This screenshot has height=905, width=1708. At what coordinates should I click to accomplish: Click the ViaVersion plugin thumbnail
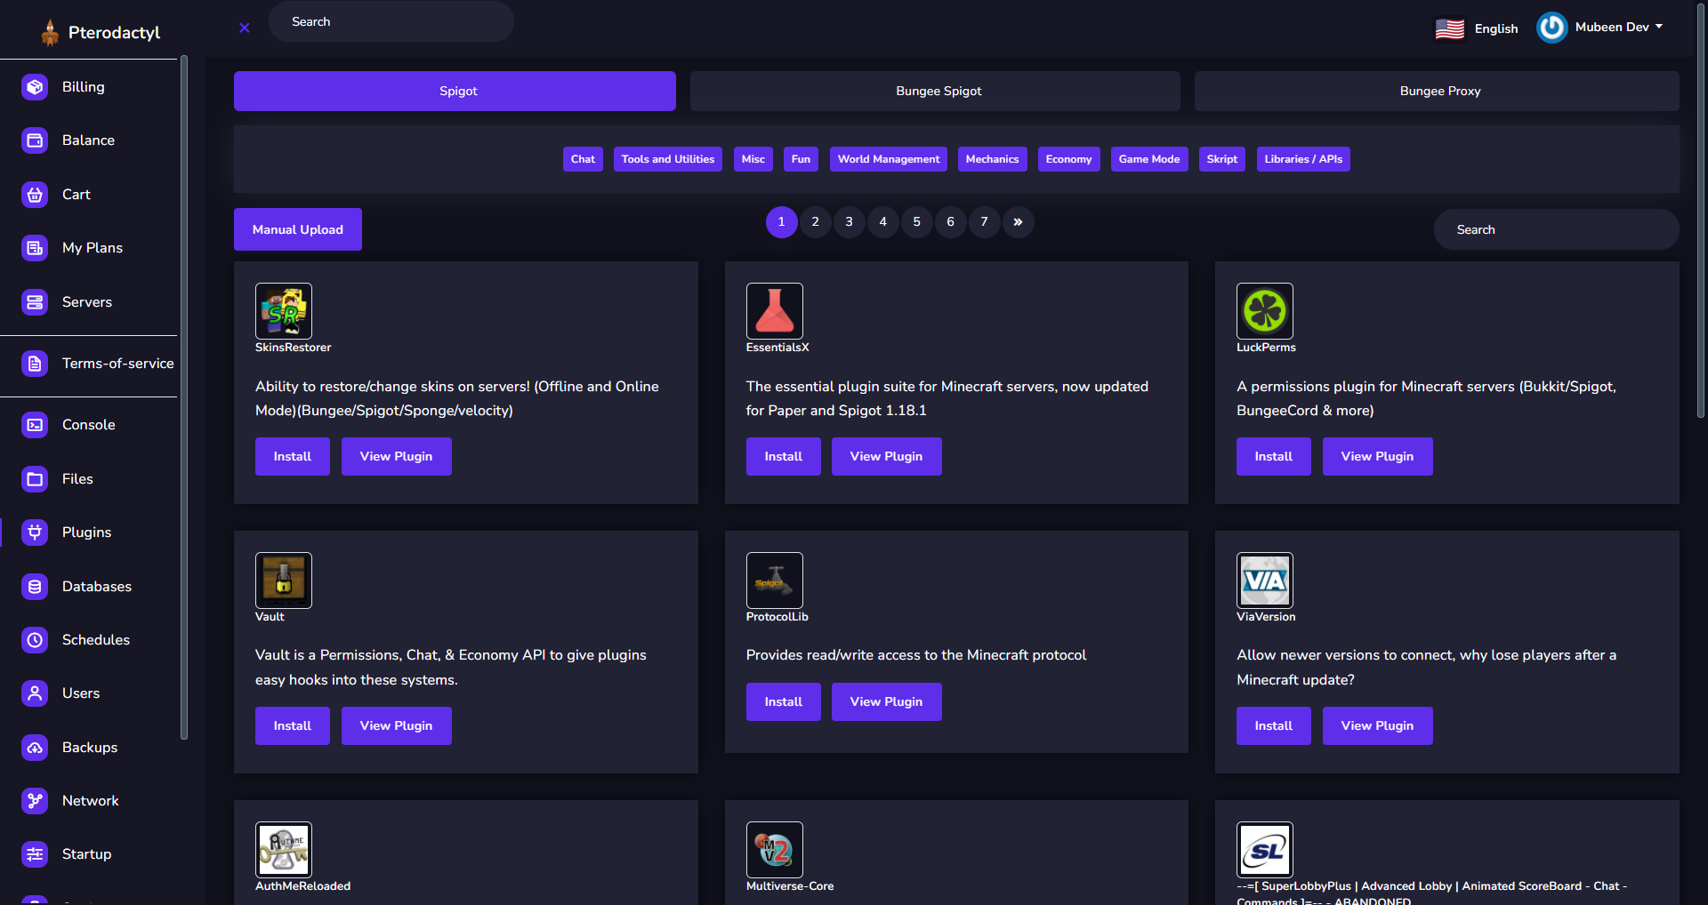(1264, 581)
